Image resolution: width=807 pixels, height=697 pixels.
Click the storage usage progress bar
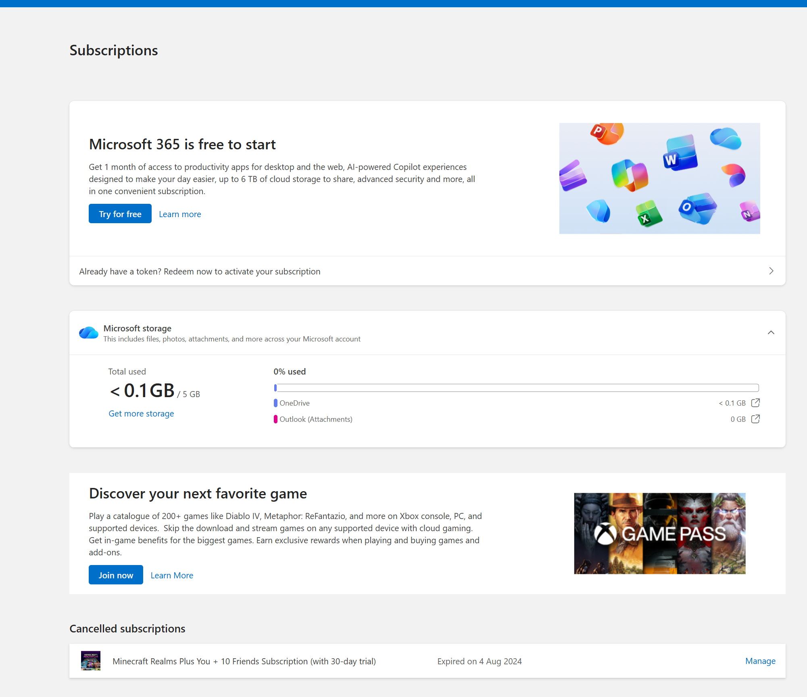[x=516, y=388]
